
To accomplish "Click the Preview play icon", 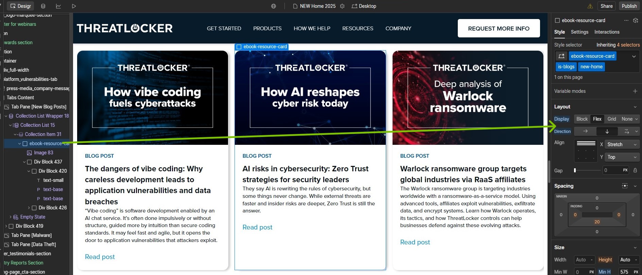I will [x=74, y=6].
